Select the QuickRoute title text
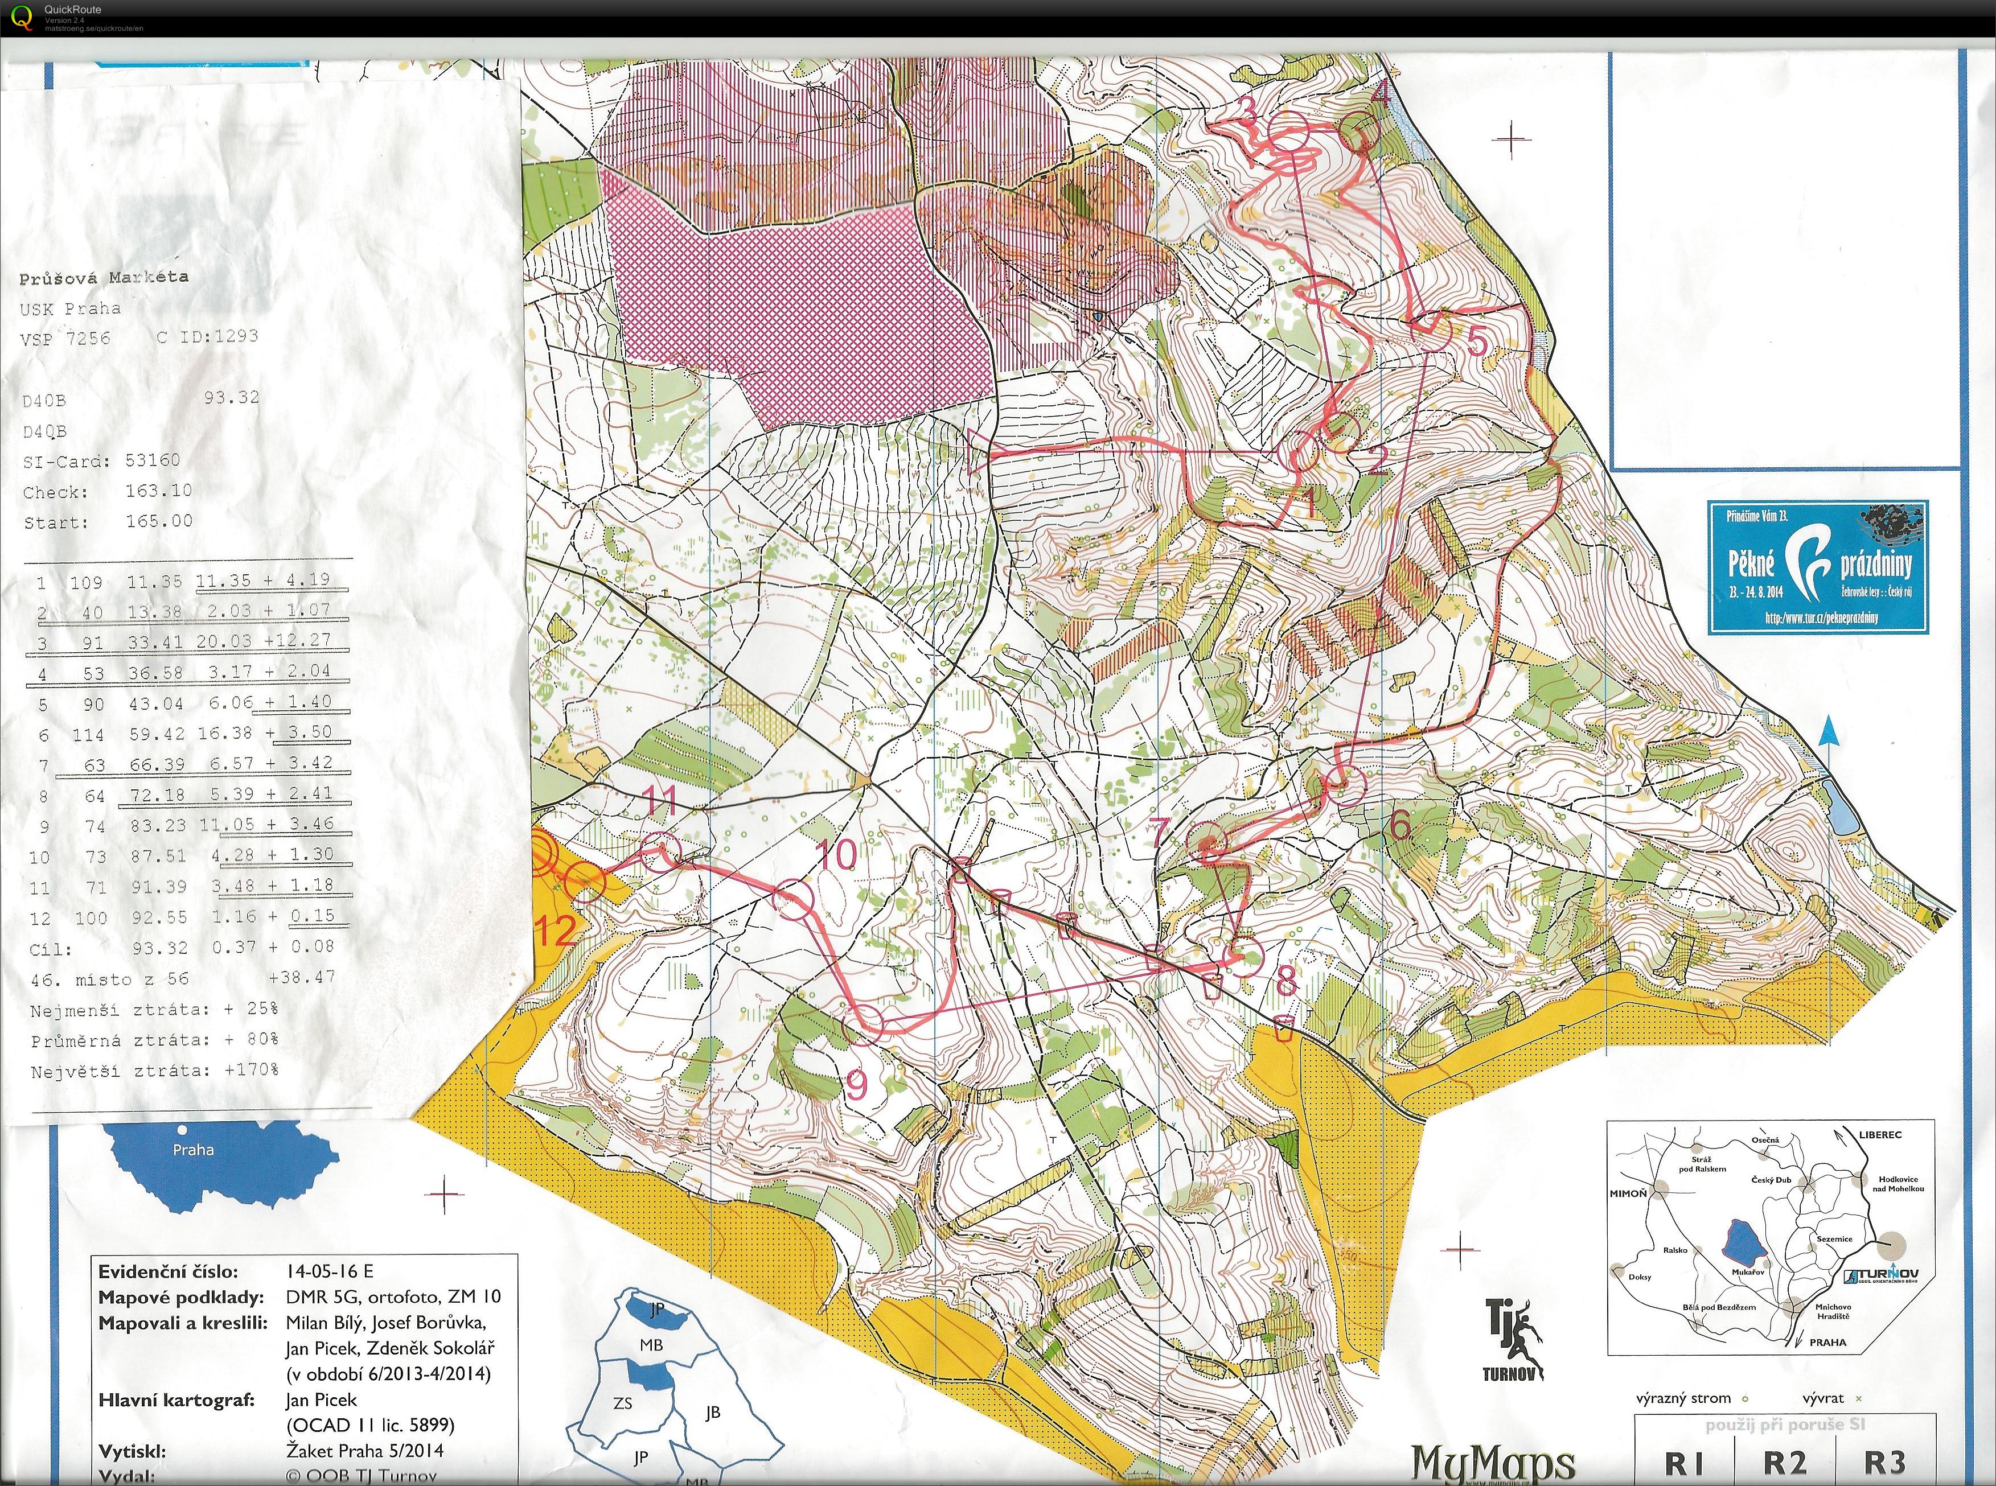The image size is (1996, 1486). coord(73,10)
